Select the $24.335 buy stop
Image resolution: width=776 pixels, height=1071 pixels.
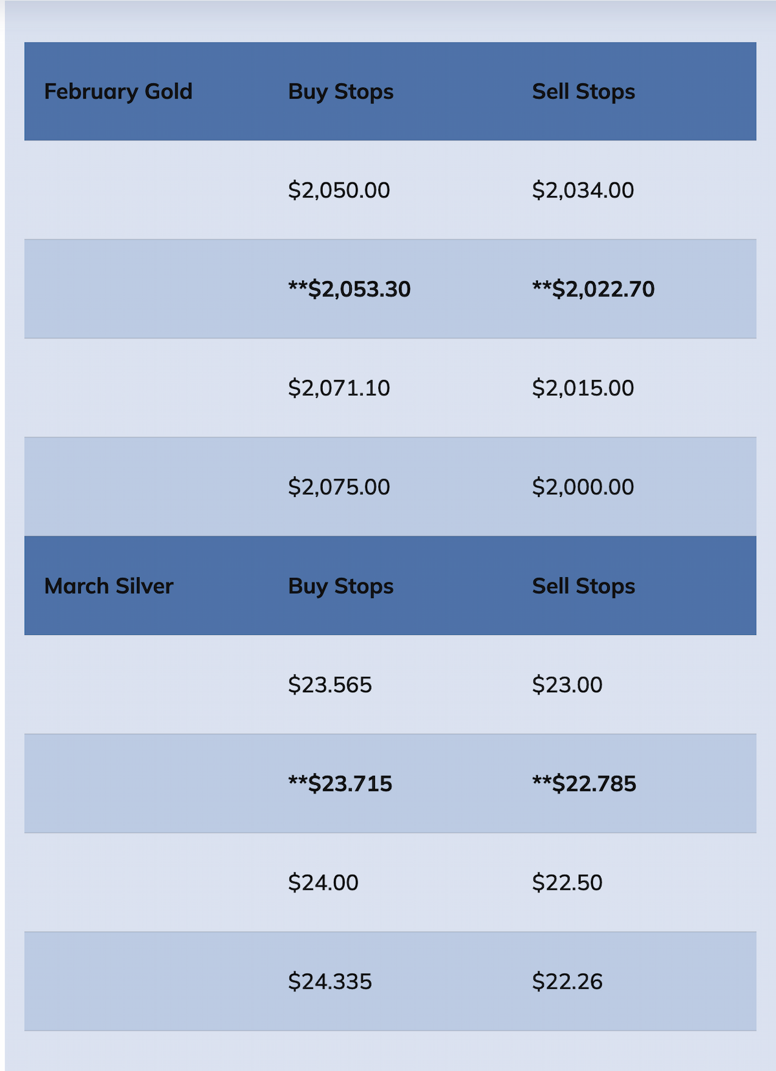pos(330,982)
